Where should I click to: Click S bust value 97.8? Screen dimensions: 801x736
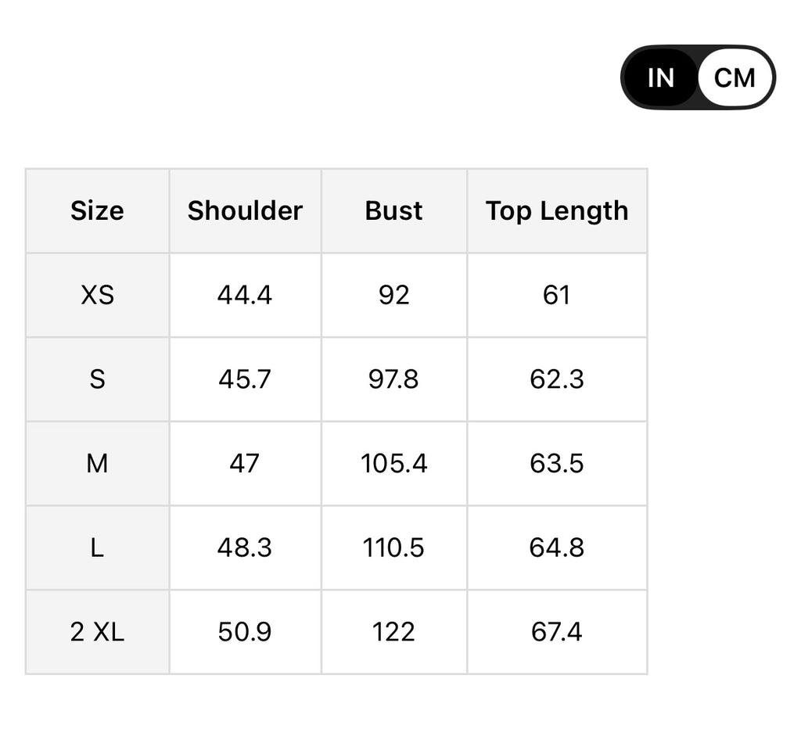393,379
